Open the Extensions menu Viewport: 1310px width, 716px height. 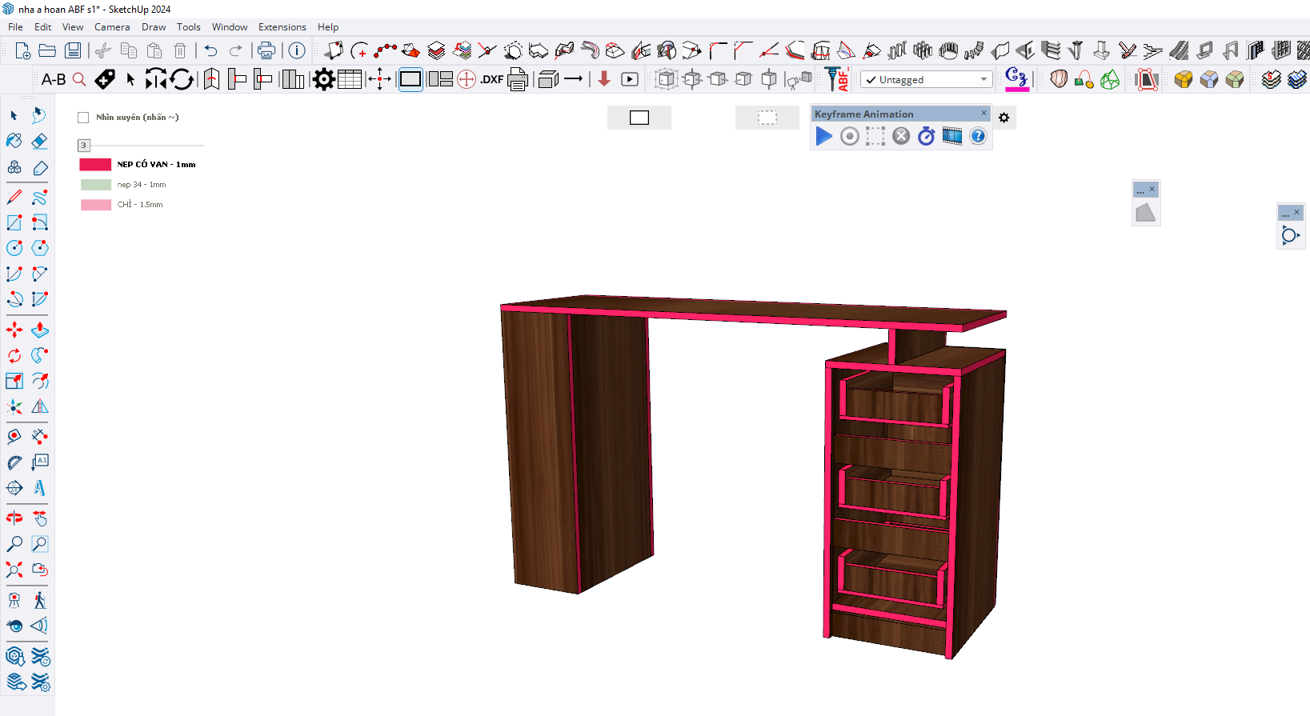282,26
